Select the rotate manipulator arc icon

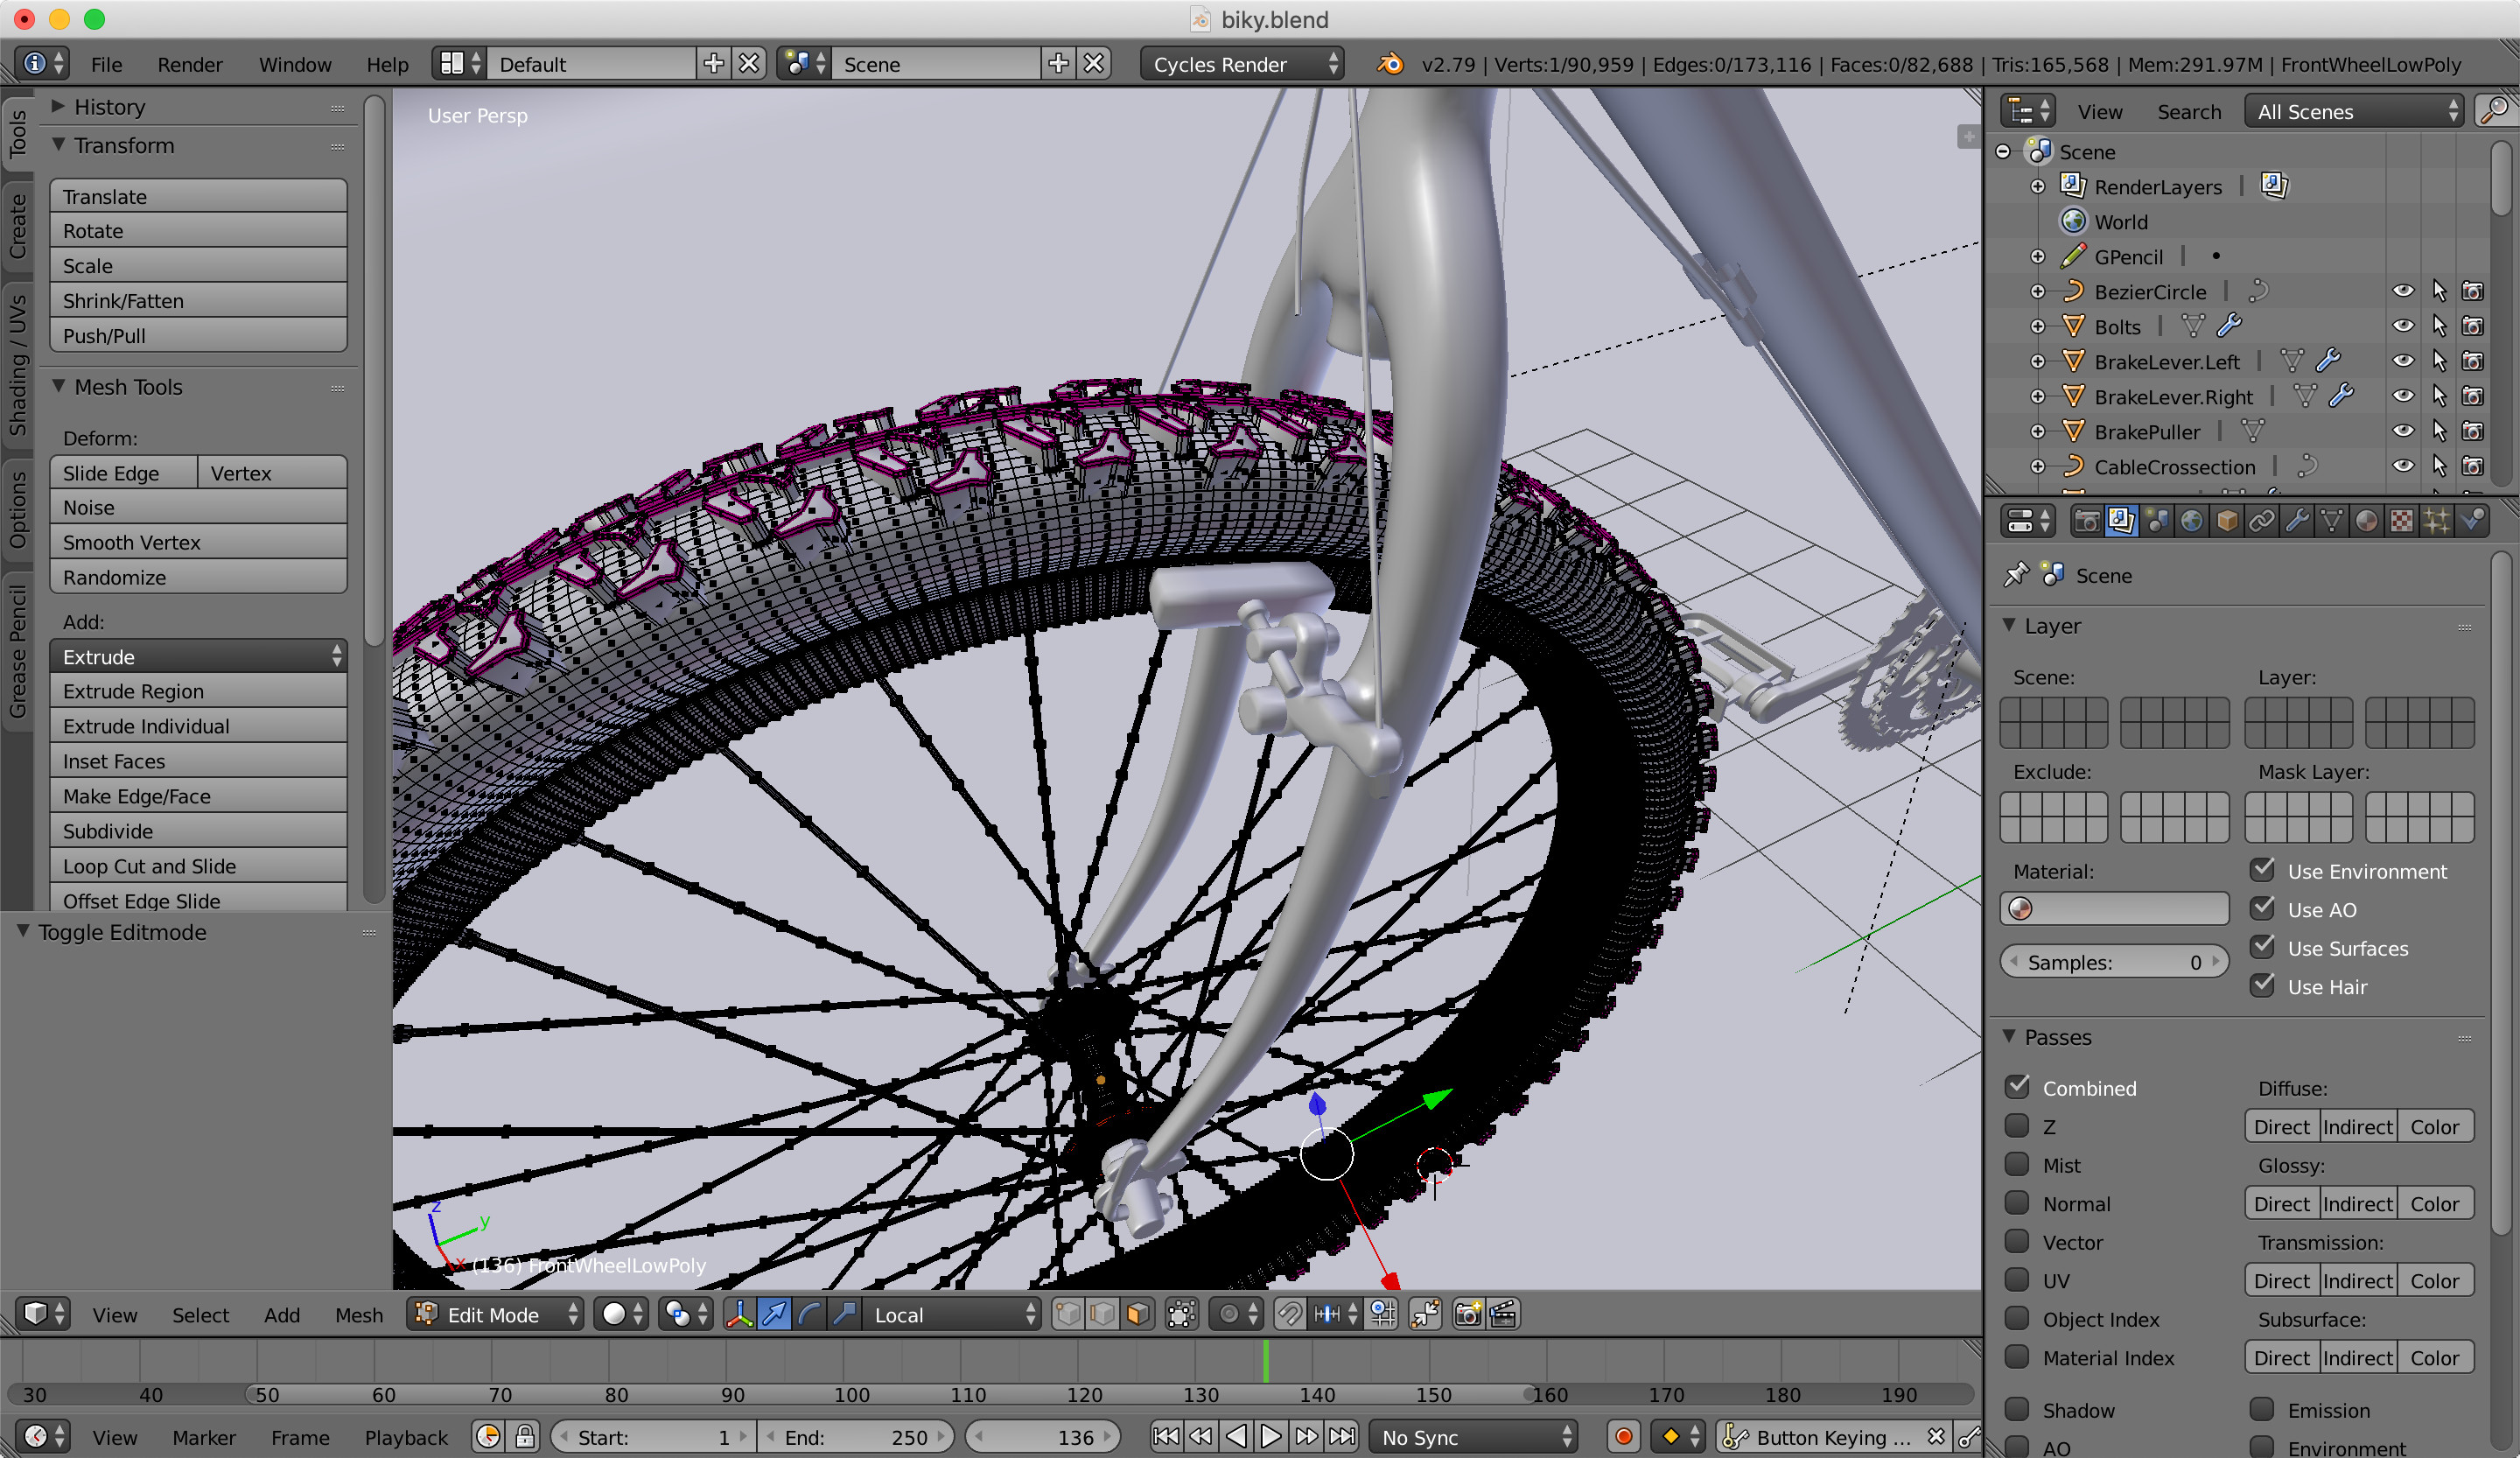click(x=810, y=1314)
